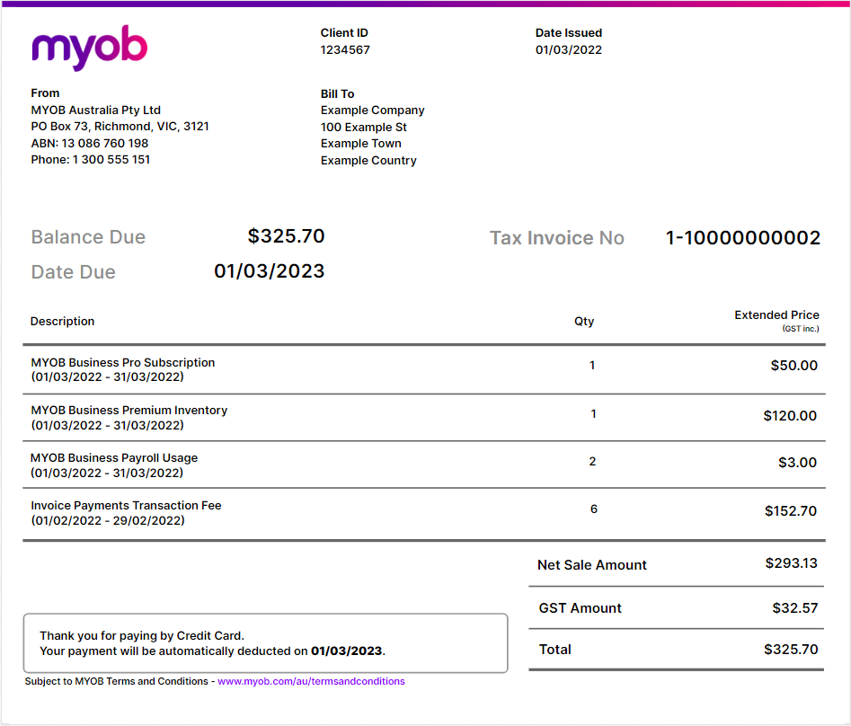
Task: Select "Example Company" billing name
Action: click(372, 111)
